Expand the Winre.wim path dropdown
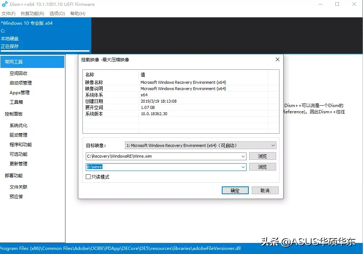The height and width of the screenshot is (254, 363). click(x=244, y=156)
